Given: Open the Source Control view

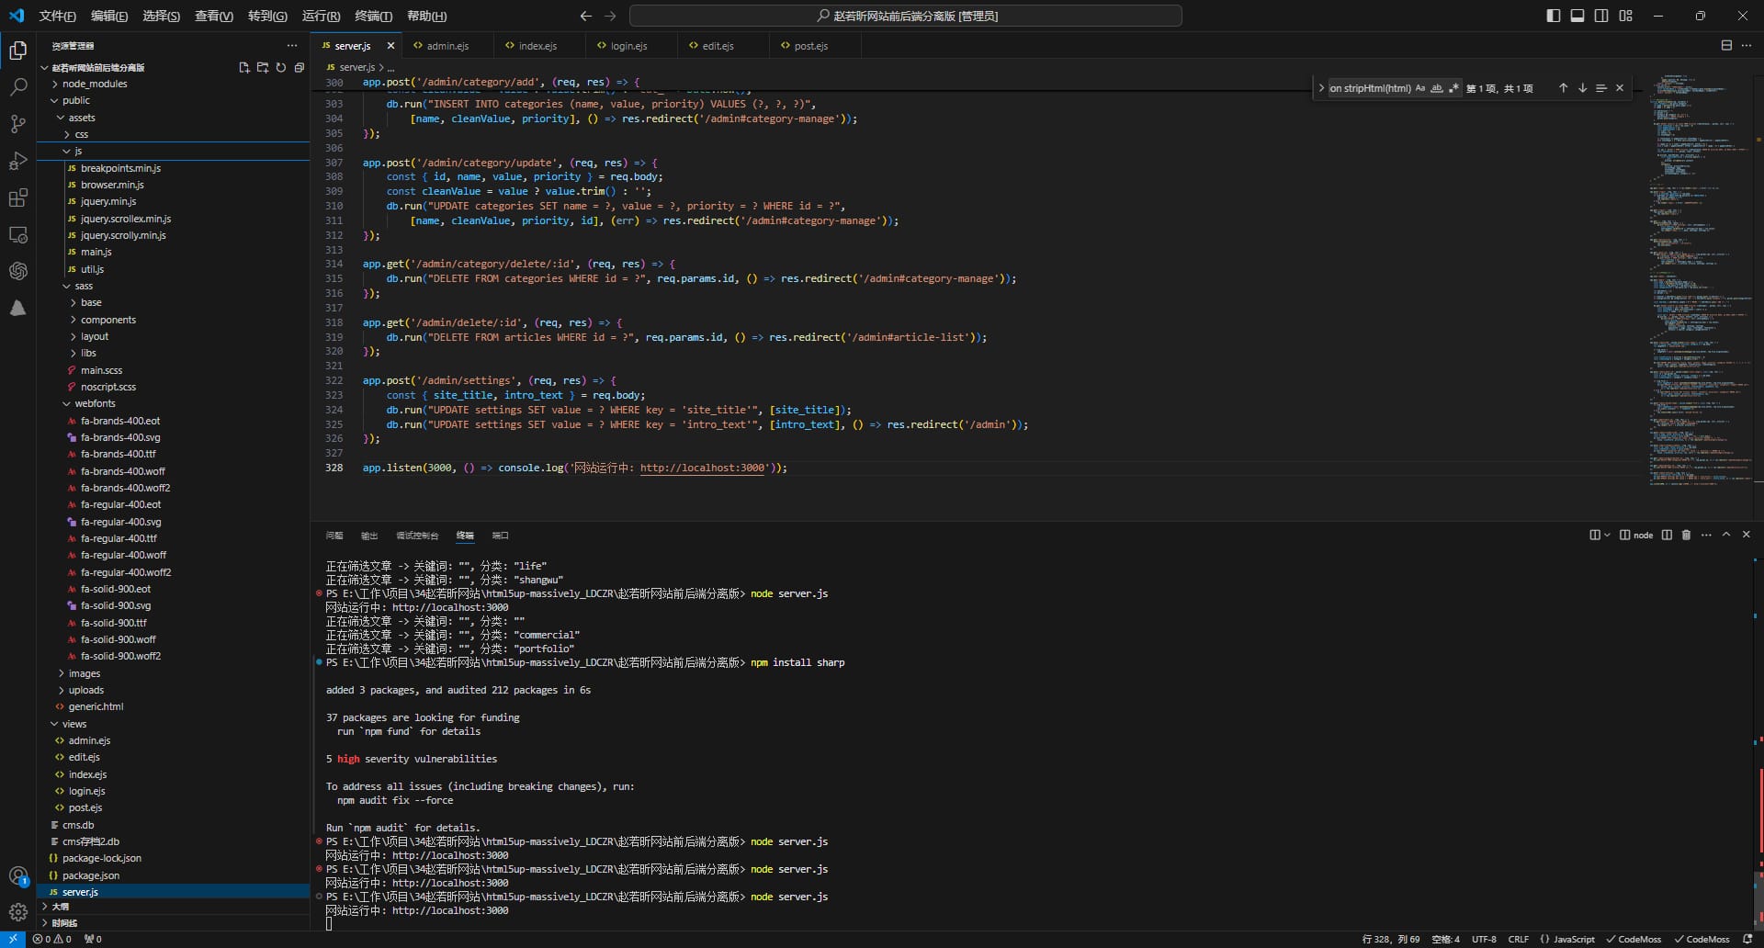Looking at the screenshot, I should (18, 124).
